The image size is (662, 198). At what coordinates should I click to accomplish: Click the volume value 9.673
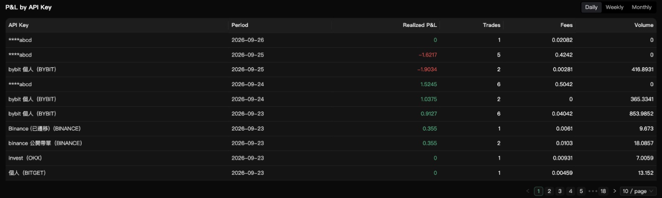point(646,129)
